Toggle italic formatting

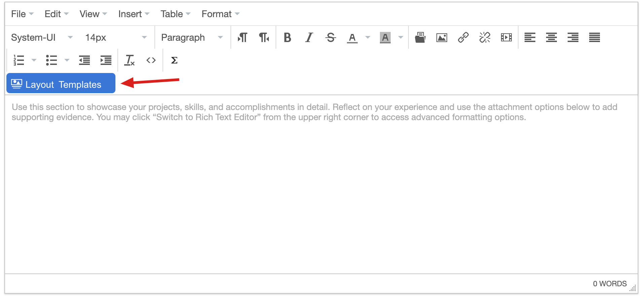(x=309, y=37)
